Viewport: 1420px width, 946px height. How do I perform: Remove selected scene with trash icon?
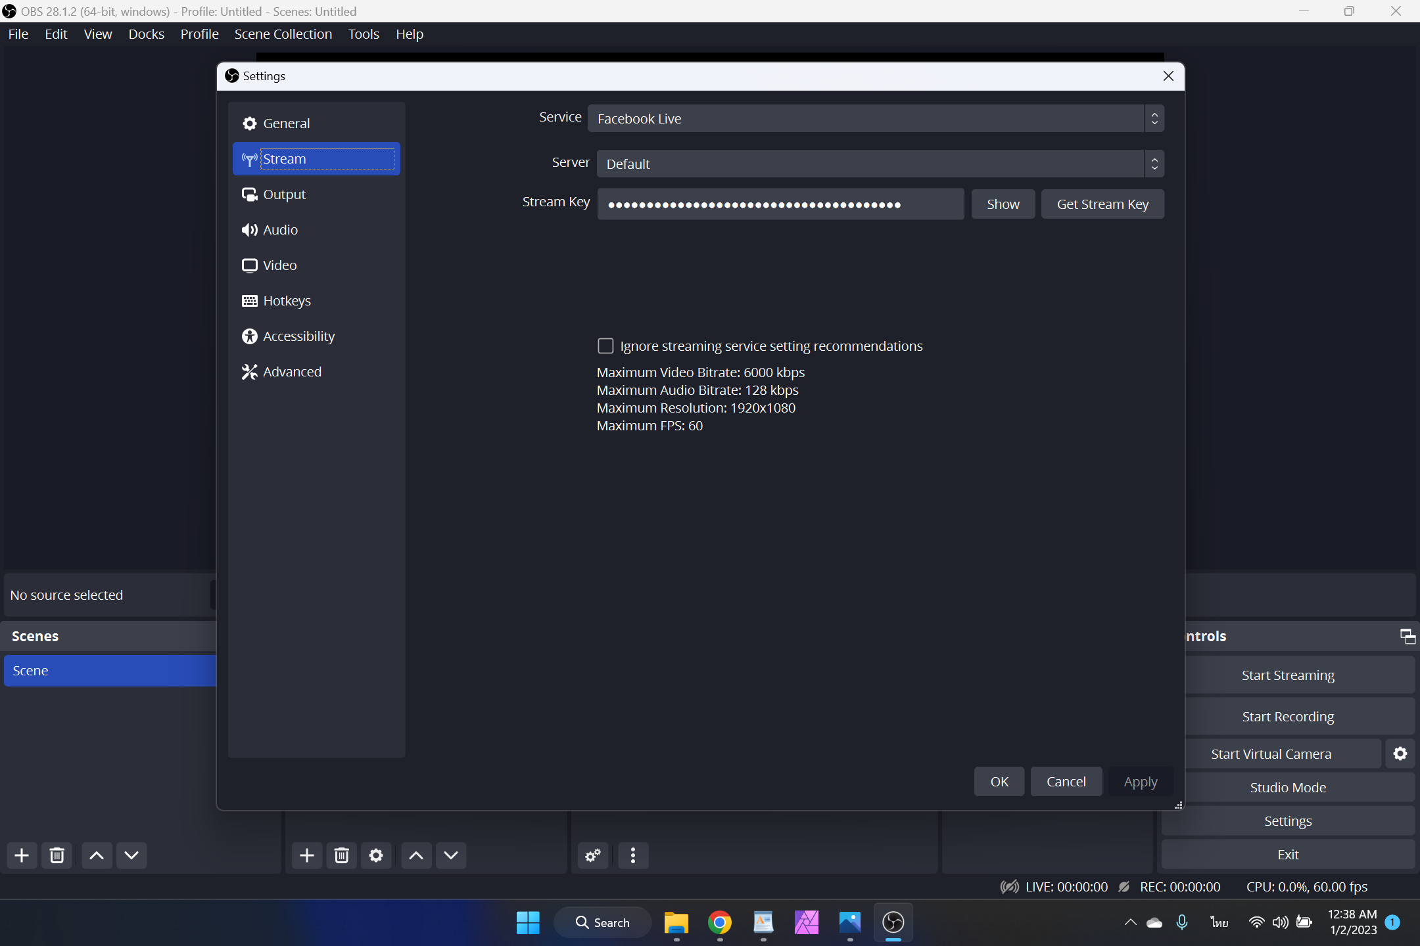tap(57, 855)
